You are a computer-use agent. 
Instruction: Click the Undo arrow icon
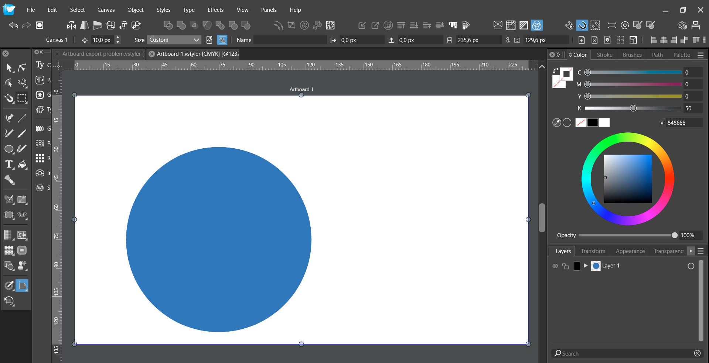14,25
